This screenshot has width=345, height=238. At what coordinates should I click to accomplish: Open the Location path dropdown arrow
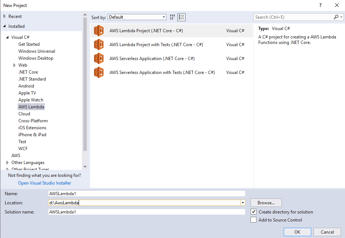(243, 203)
